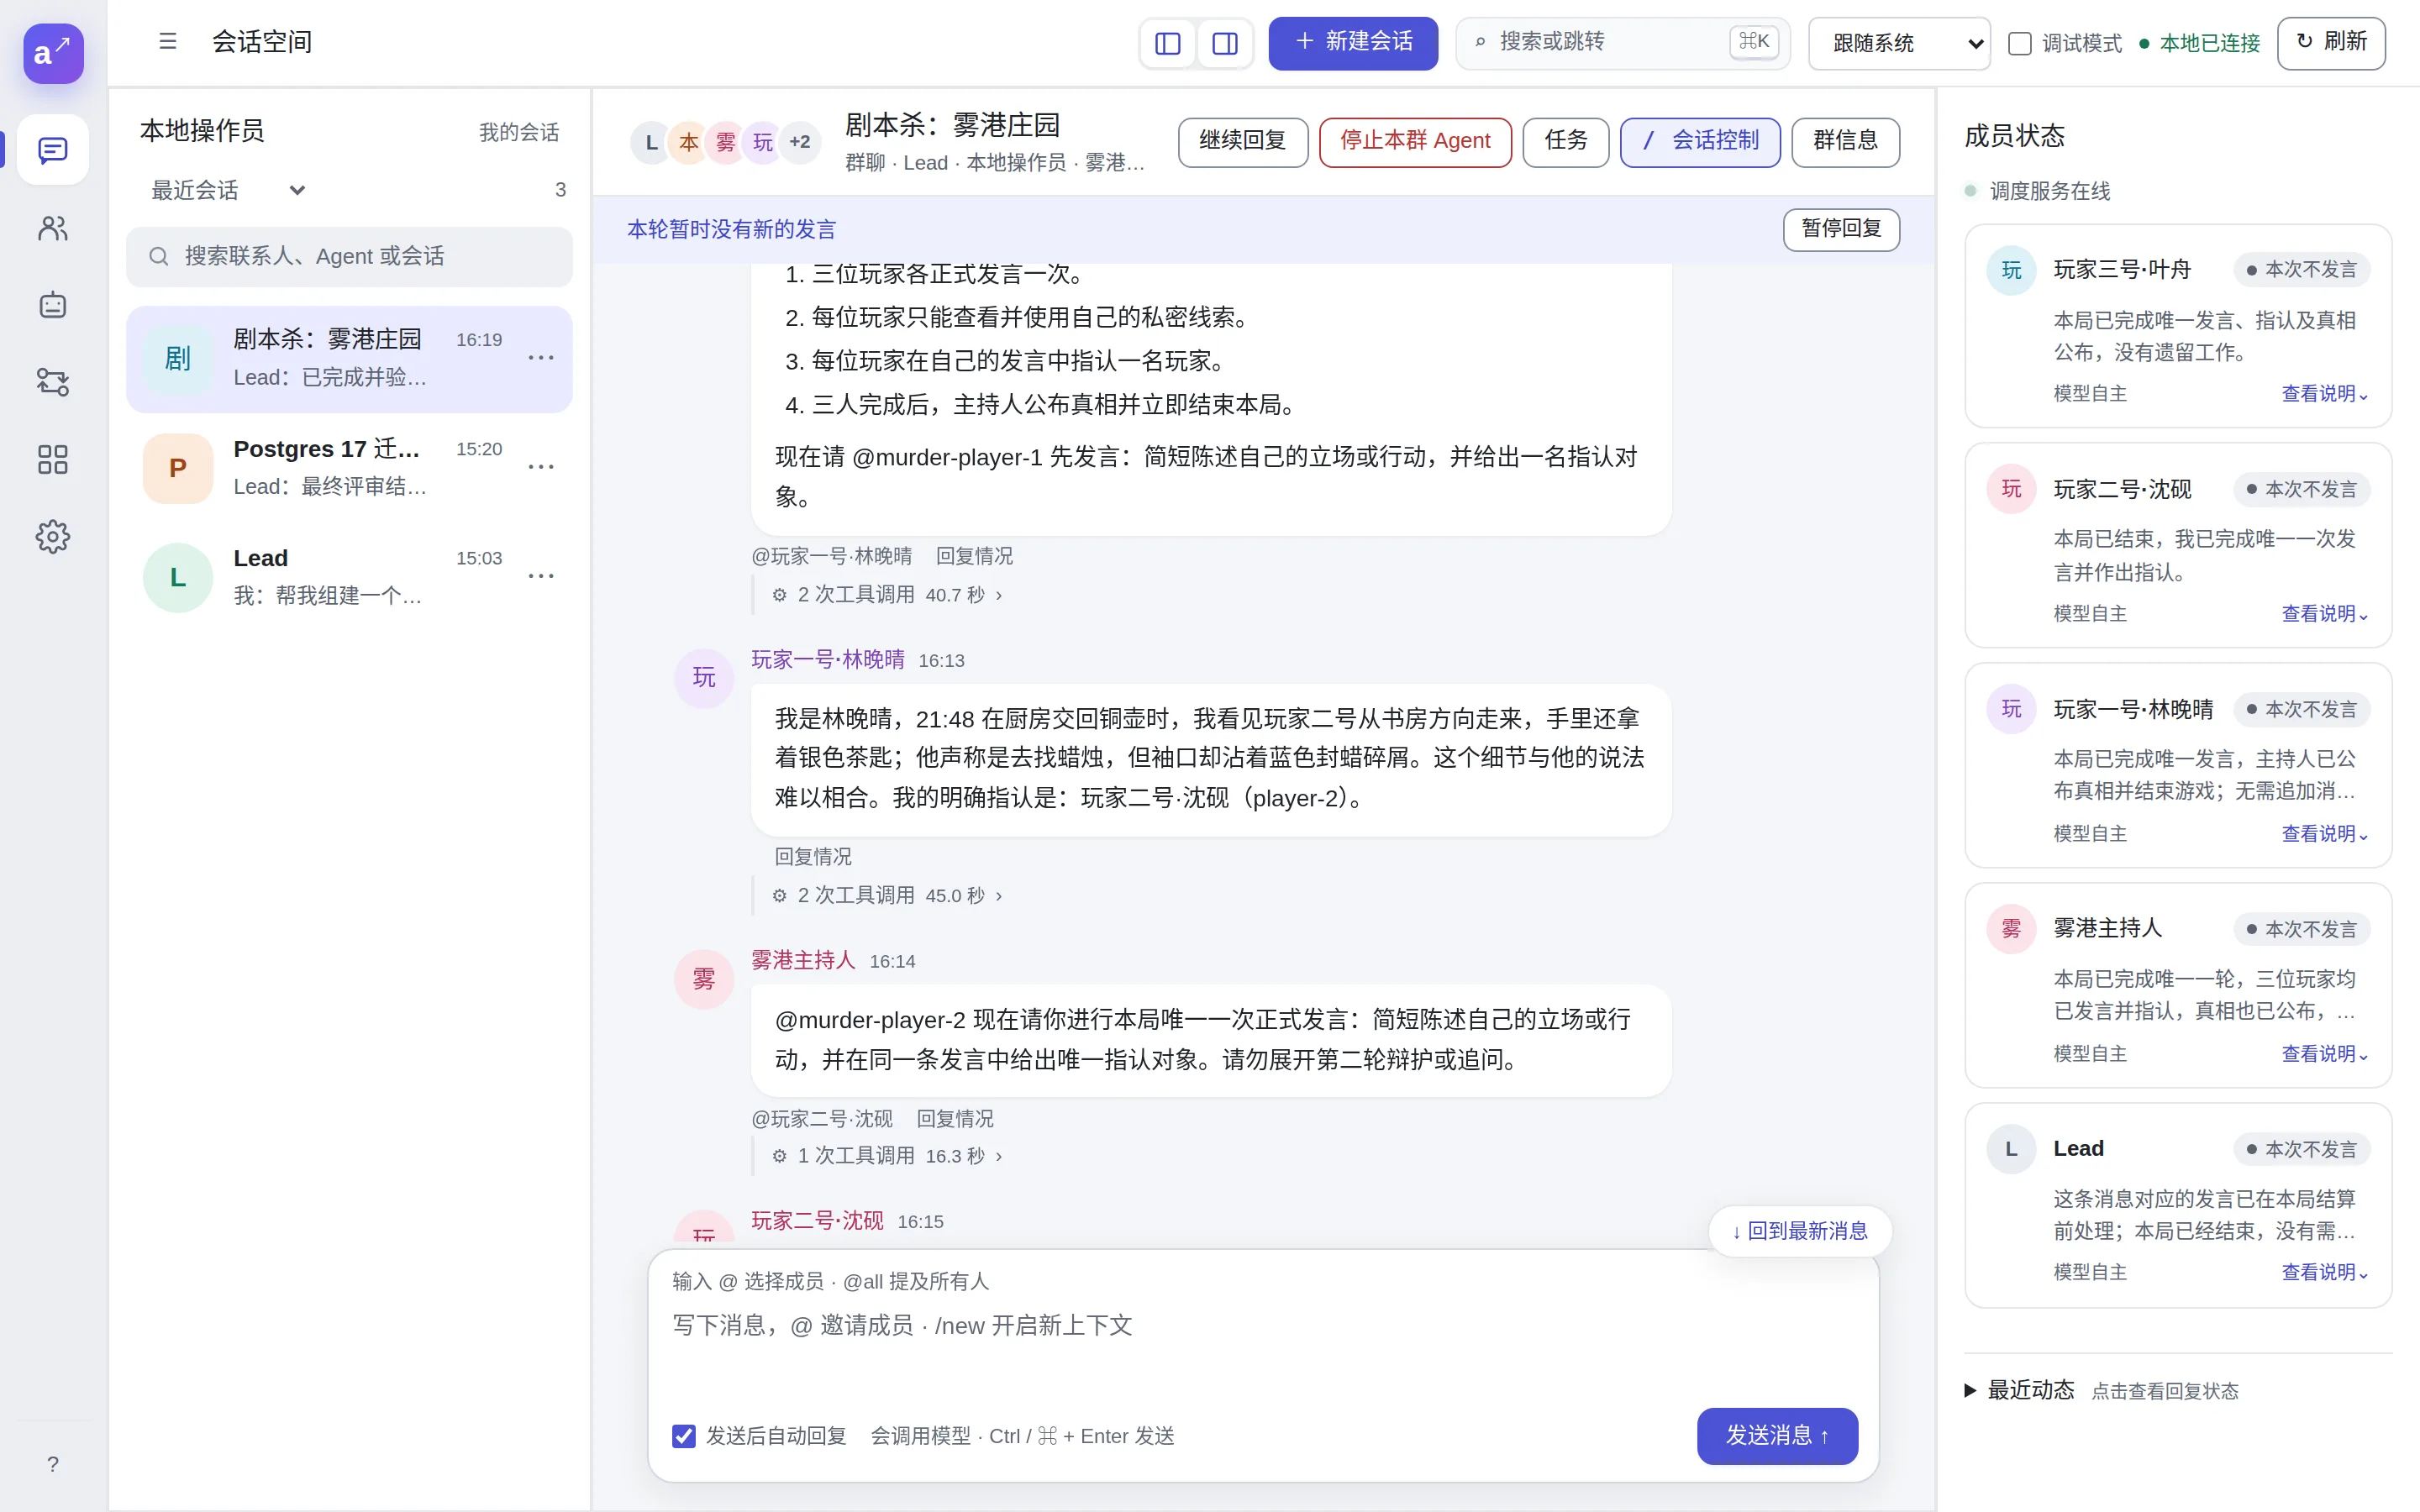Toggle the right panel layout icon
Screen dimensions: 2420x1512
(1225, 43)
